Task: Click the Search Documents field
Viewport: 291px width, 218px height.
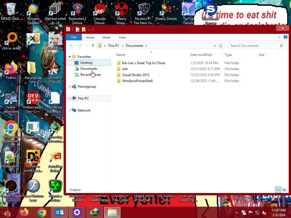Action: (x=257, y=46)
